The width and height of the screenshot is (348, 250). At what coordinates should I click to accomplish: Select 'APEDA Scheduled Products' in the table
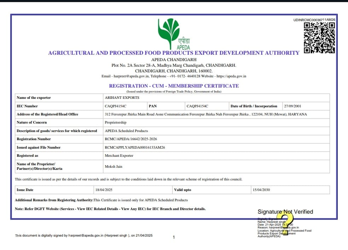click(126, 131)
